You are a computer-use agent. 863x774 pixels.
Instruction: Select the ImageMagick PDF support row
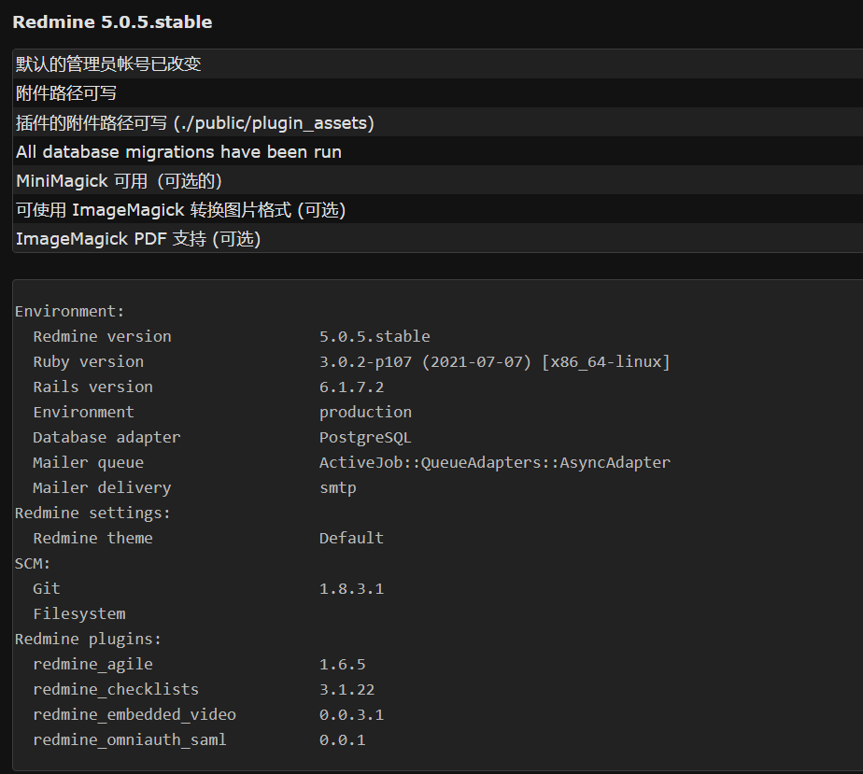438,239
